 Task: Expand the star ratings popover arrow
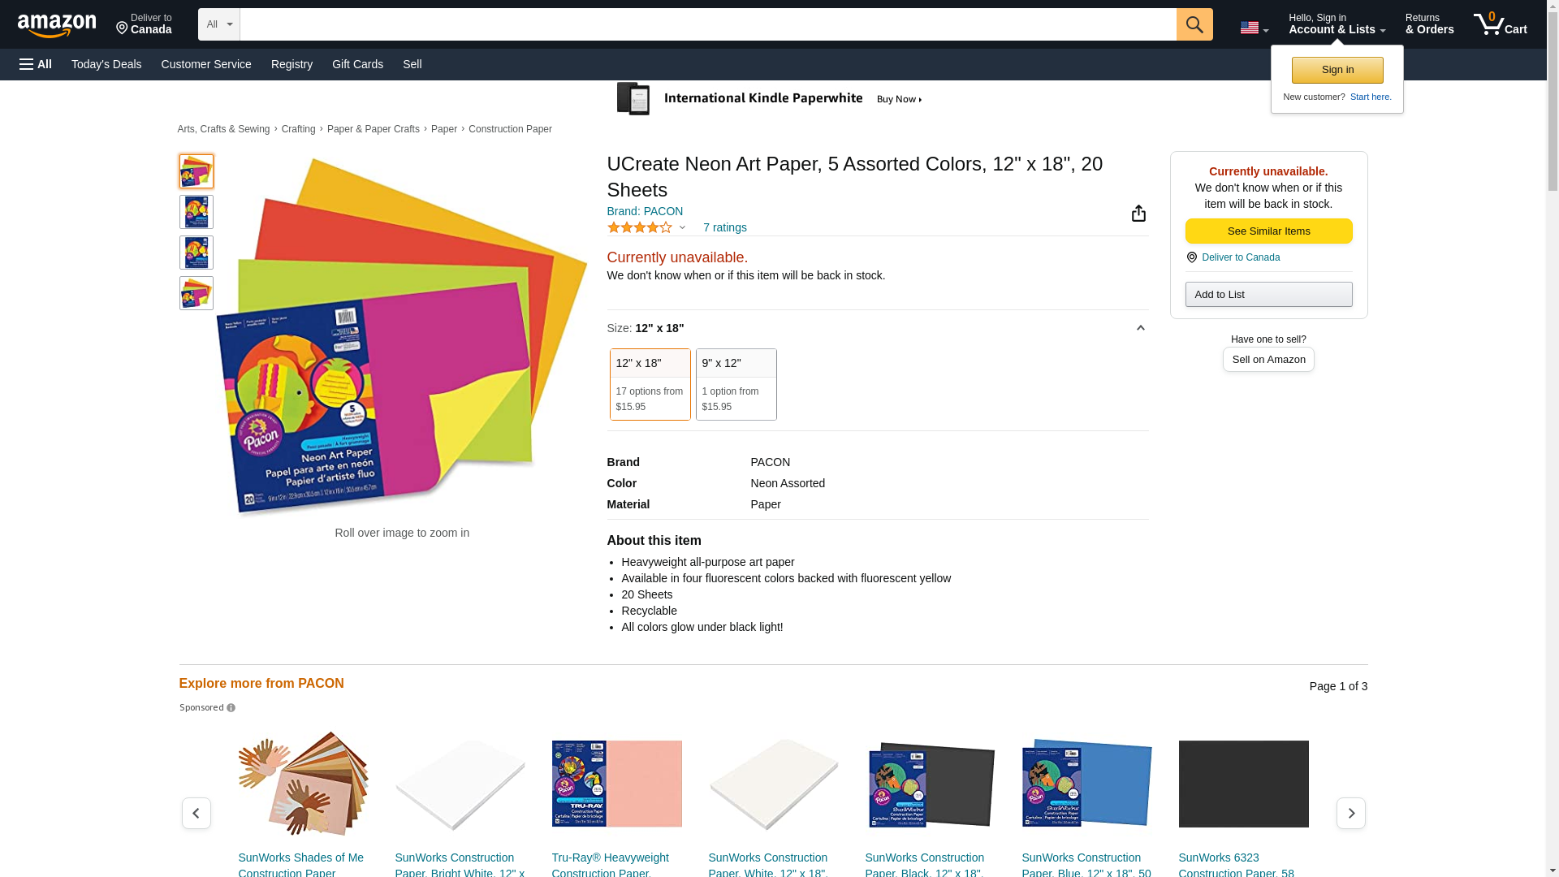(x=682, y=228)
